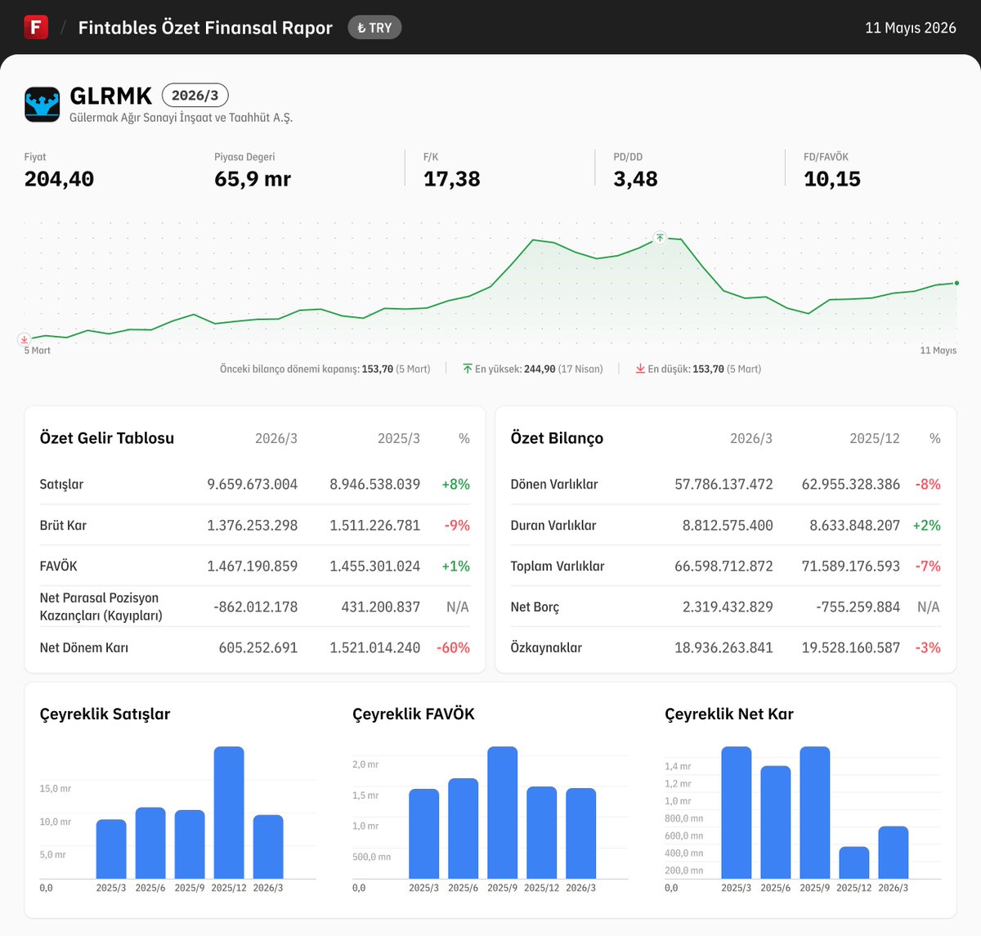Click the Özkaynaklar value 18.936.263.841
Image resolution: width=981 pixels, height=936 pixels.
tap(723, 647)
